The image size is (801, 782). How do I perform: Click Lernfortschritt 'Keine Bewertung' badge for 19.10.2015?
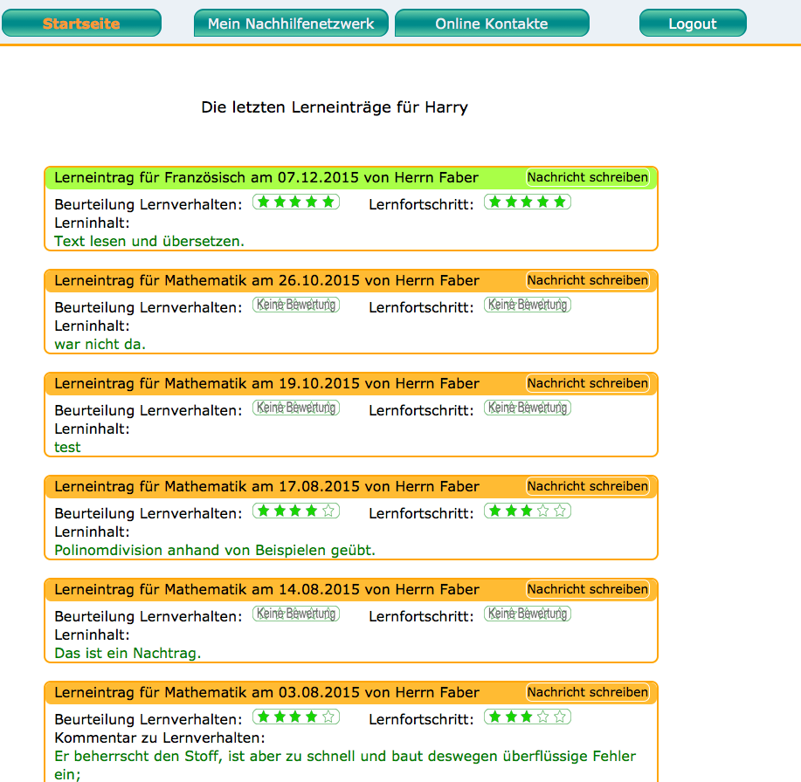528,408
